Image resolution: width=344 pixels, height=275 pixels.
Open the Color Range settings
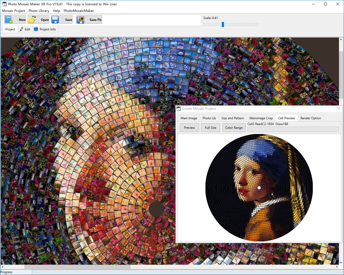coord(234,127)
